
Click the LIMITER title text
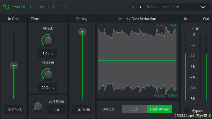(x=48, y=7)
